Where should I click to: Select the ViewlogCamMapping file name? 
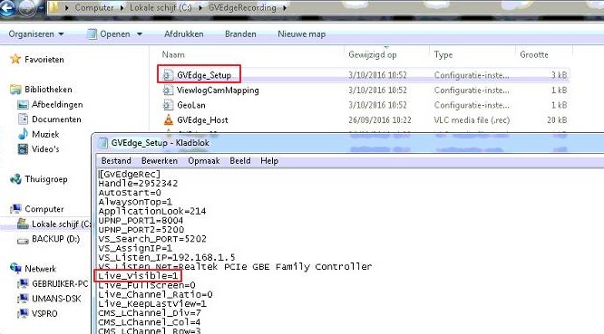[x=218, y=91]
